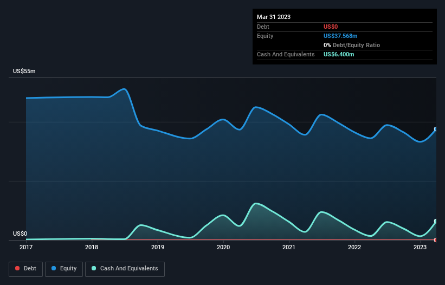Click the Mar 31 2023 tooltip date
Viewport: 445px width, 285px height.
pos(274,17)
